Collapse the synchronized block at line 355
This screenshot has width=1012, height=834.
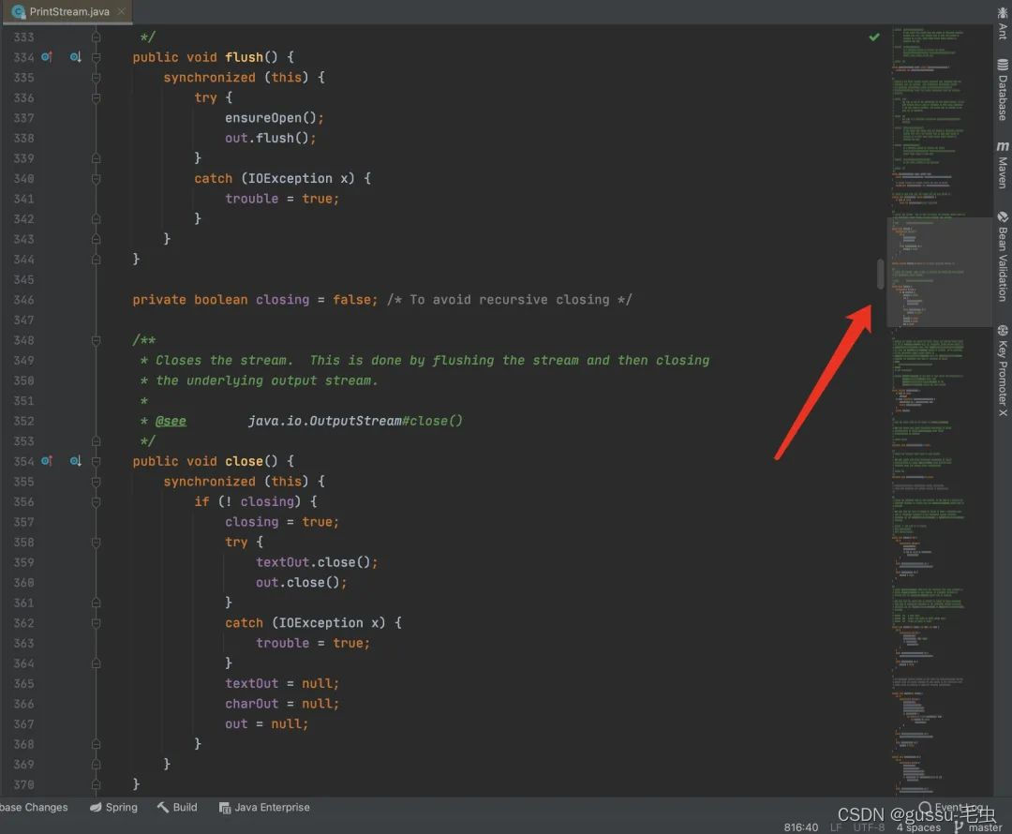click(x=97, y=482)
